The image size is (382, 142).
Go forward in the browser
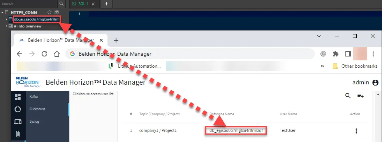[32, 54]
